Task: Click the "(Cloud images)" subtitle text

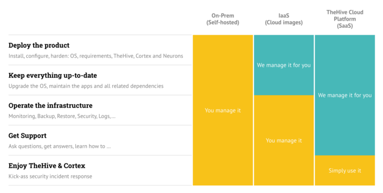Action: coord(283,22)
